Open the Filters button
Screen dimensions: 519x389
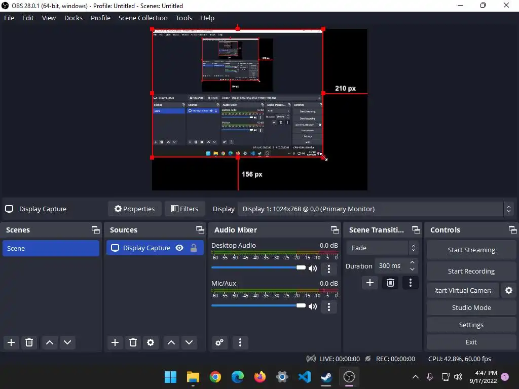(184, 209)
